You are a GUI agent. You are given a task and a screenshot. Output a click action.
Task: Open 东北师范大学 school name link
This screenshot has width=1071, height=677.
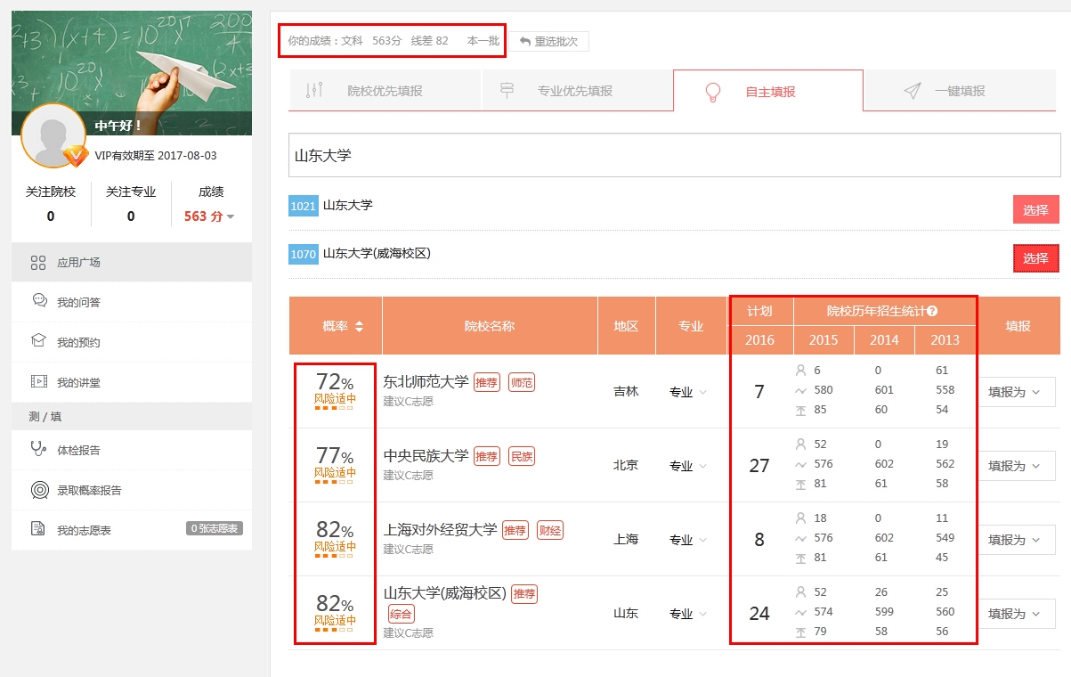coord(426,381)
